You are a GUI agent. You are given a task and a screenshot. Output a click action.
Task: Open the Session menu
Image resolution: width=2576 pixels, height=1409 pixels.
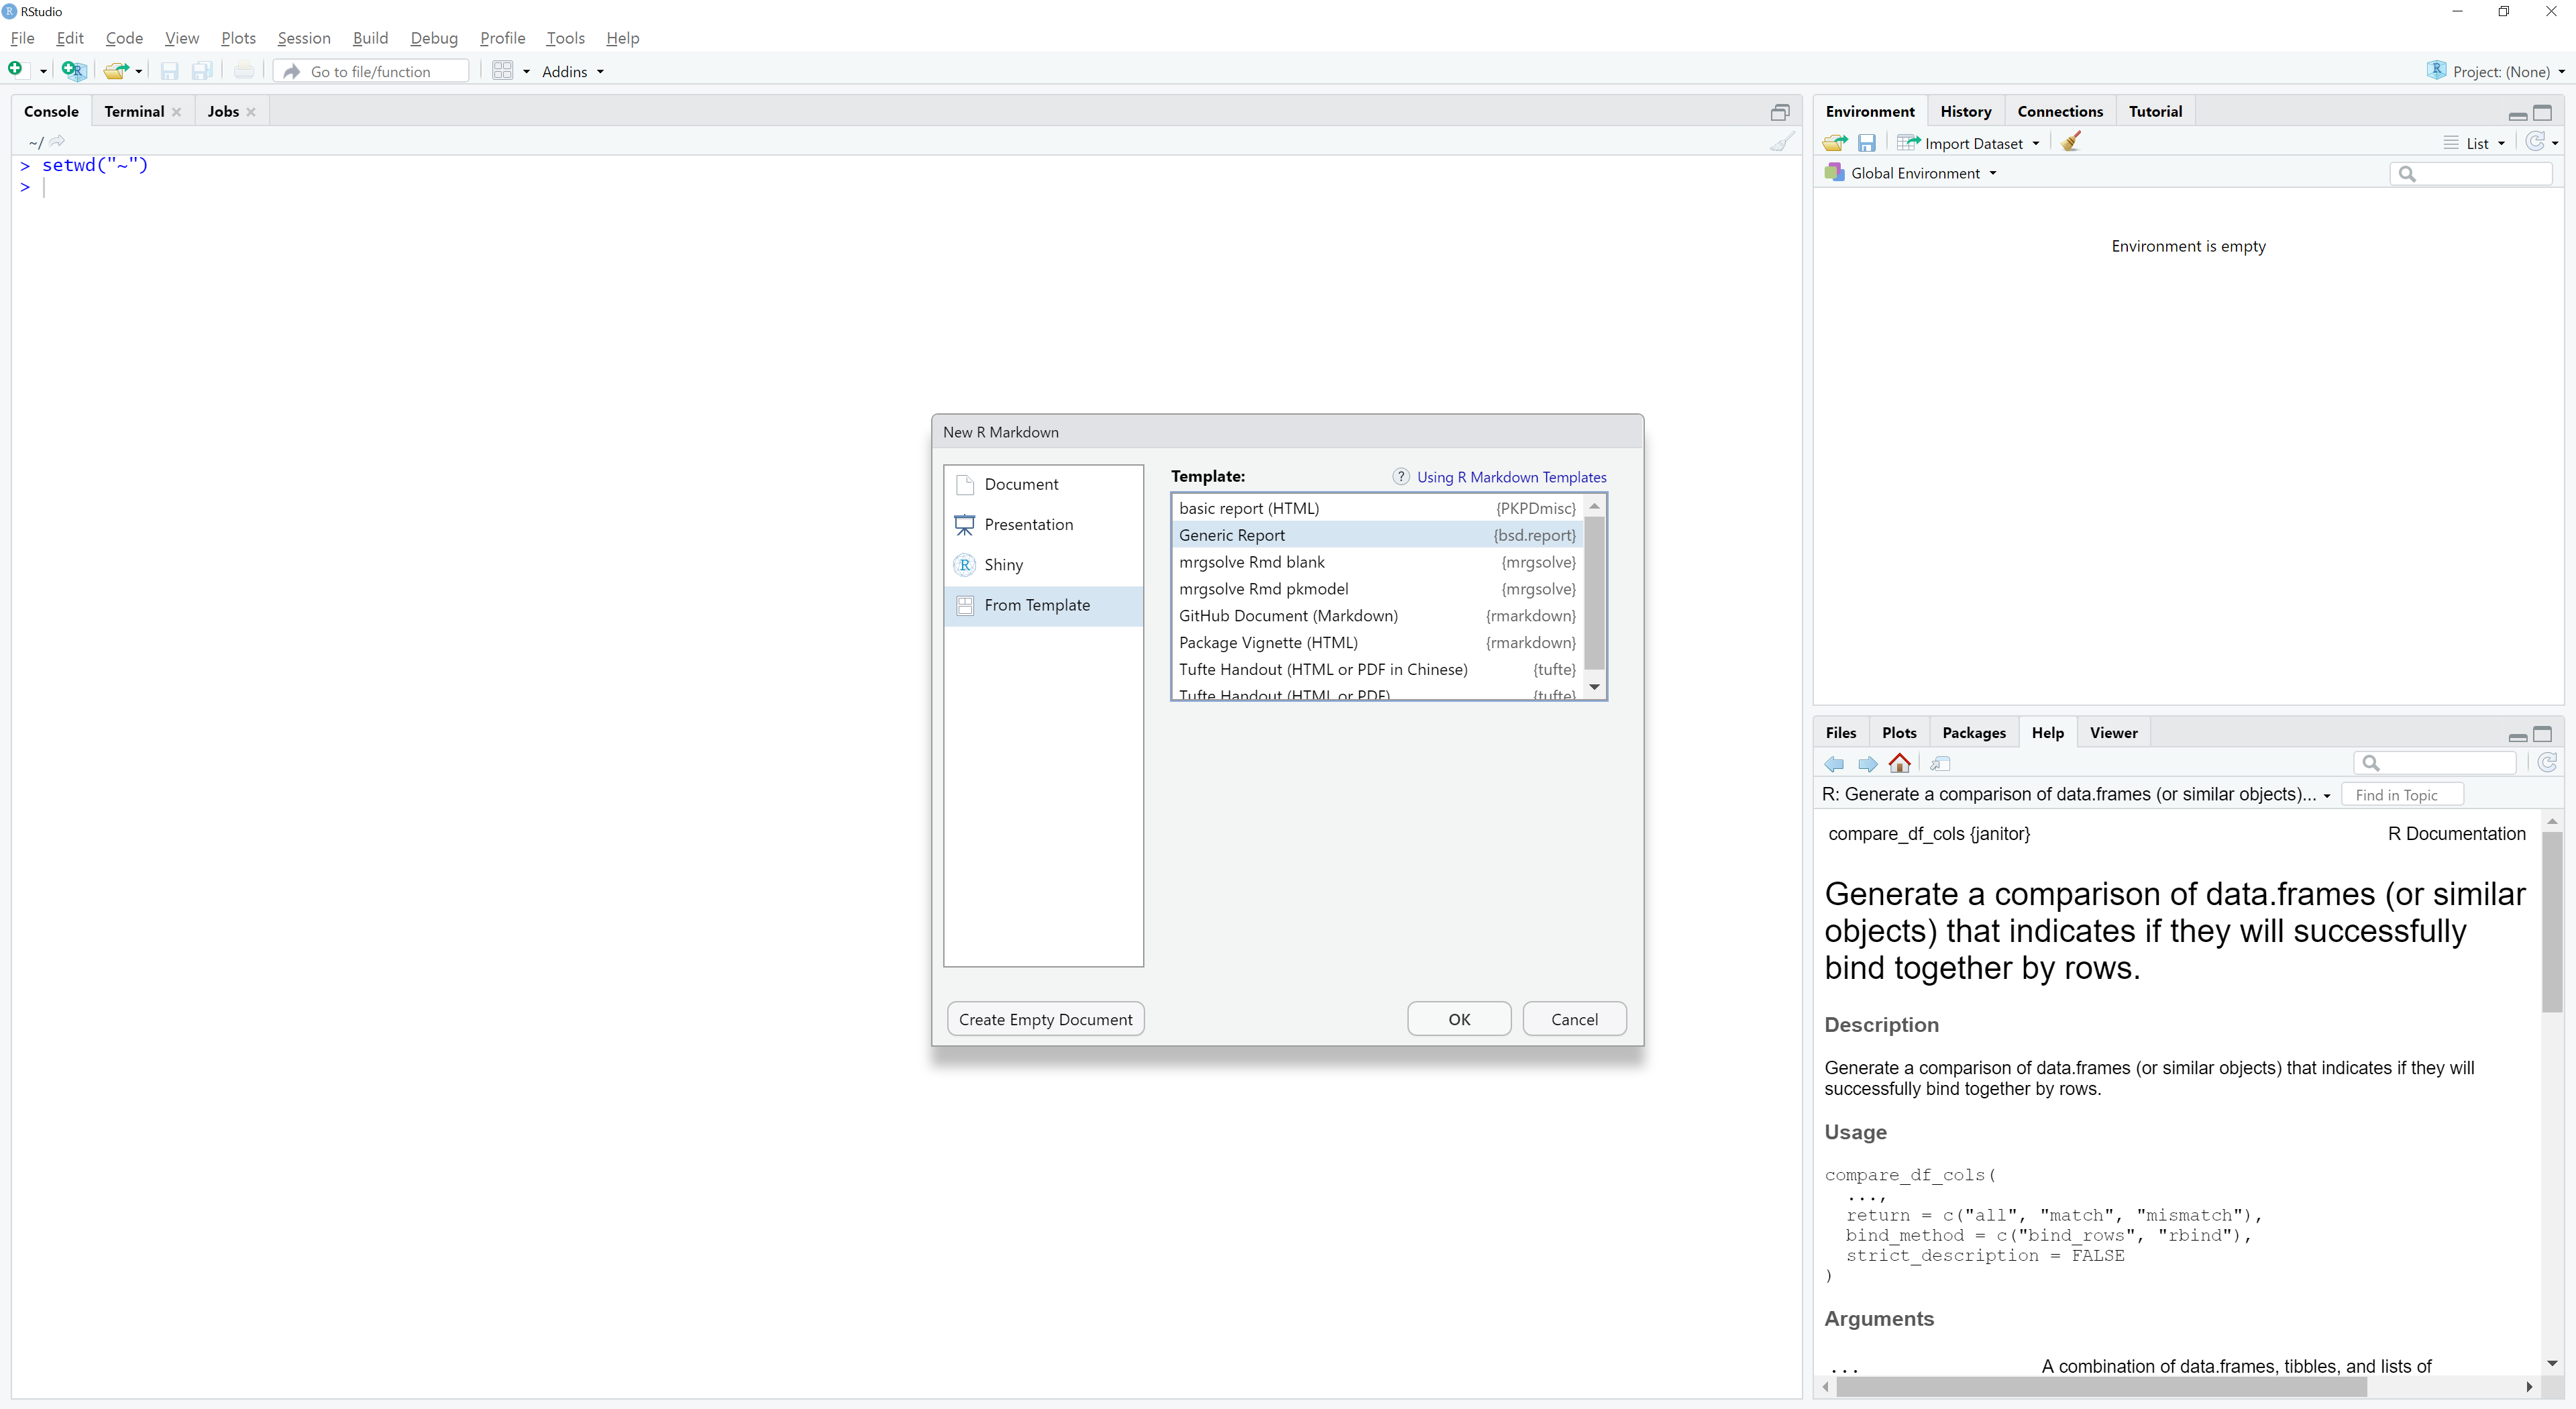[x=304, y=38]
